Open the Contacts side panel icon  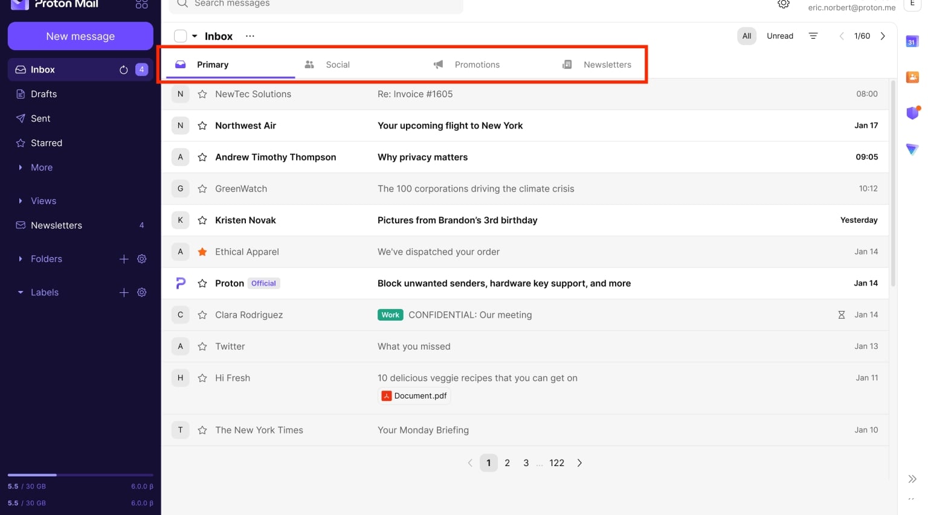click(912, 77)
